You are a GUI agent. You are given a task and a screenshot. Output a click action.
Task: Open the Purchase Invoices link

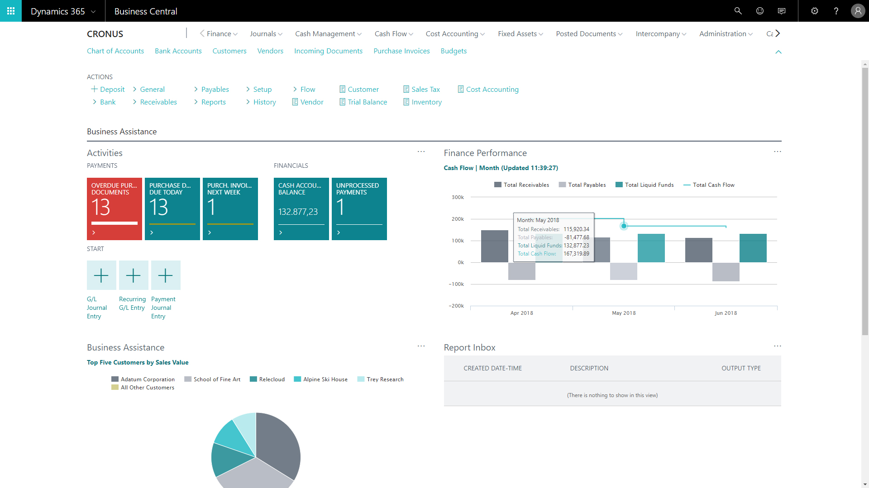[401, 51]
